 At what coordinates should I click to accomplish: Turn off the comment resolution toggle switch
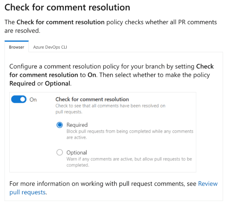[19, 99]
